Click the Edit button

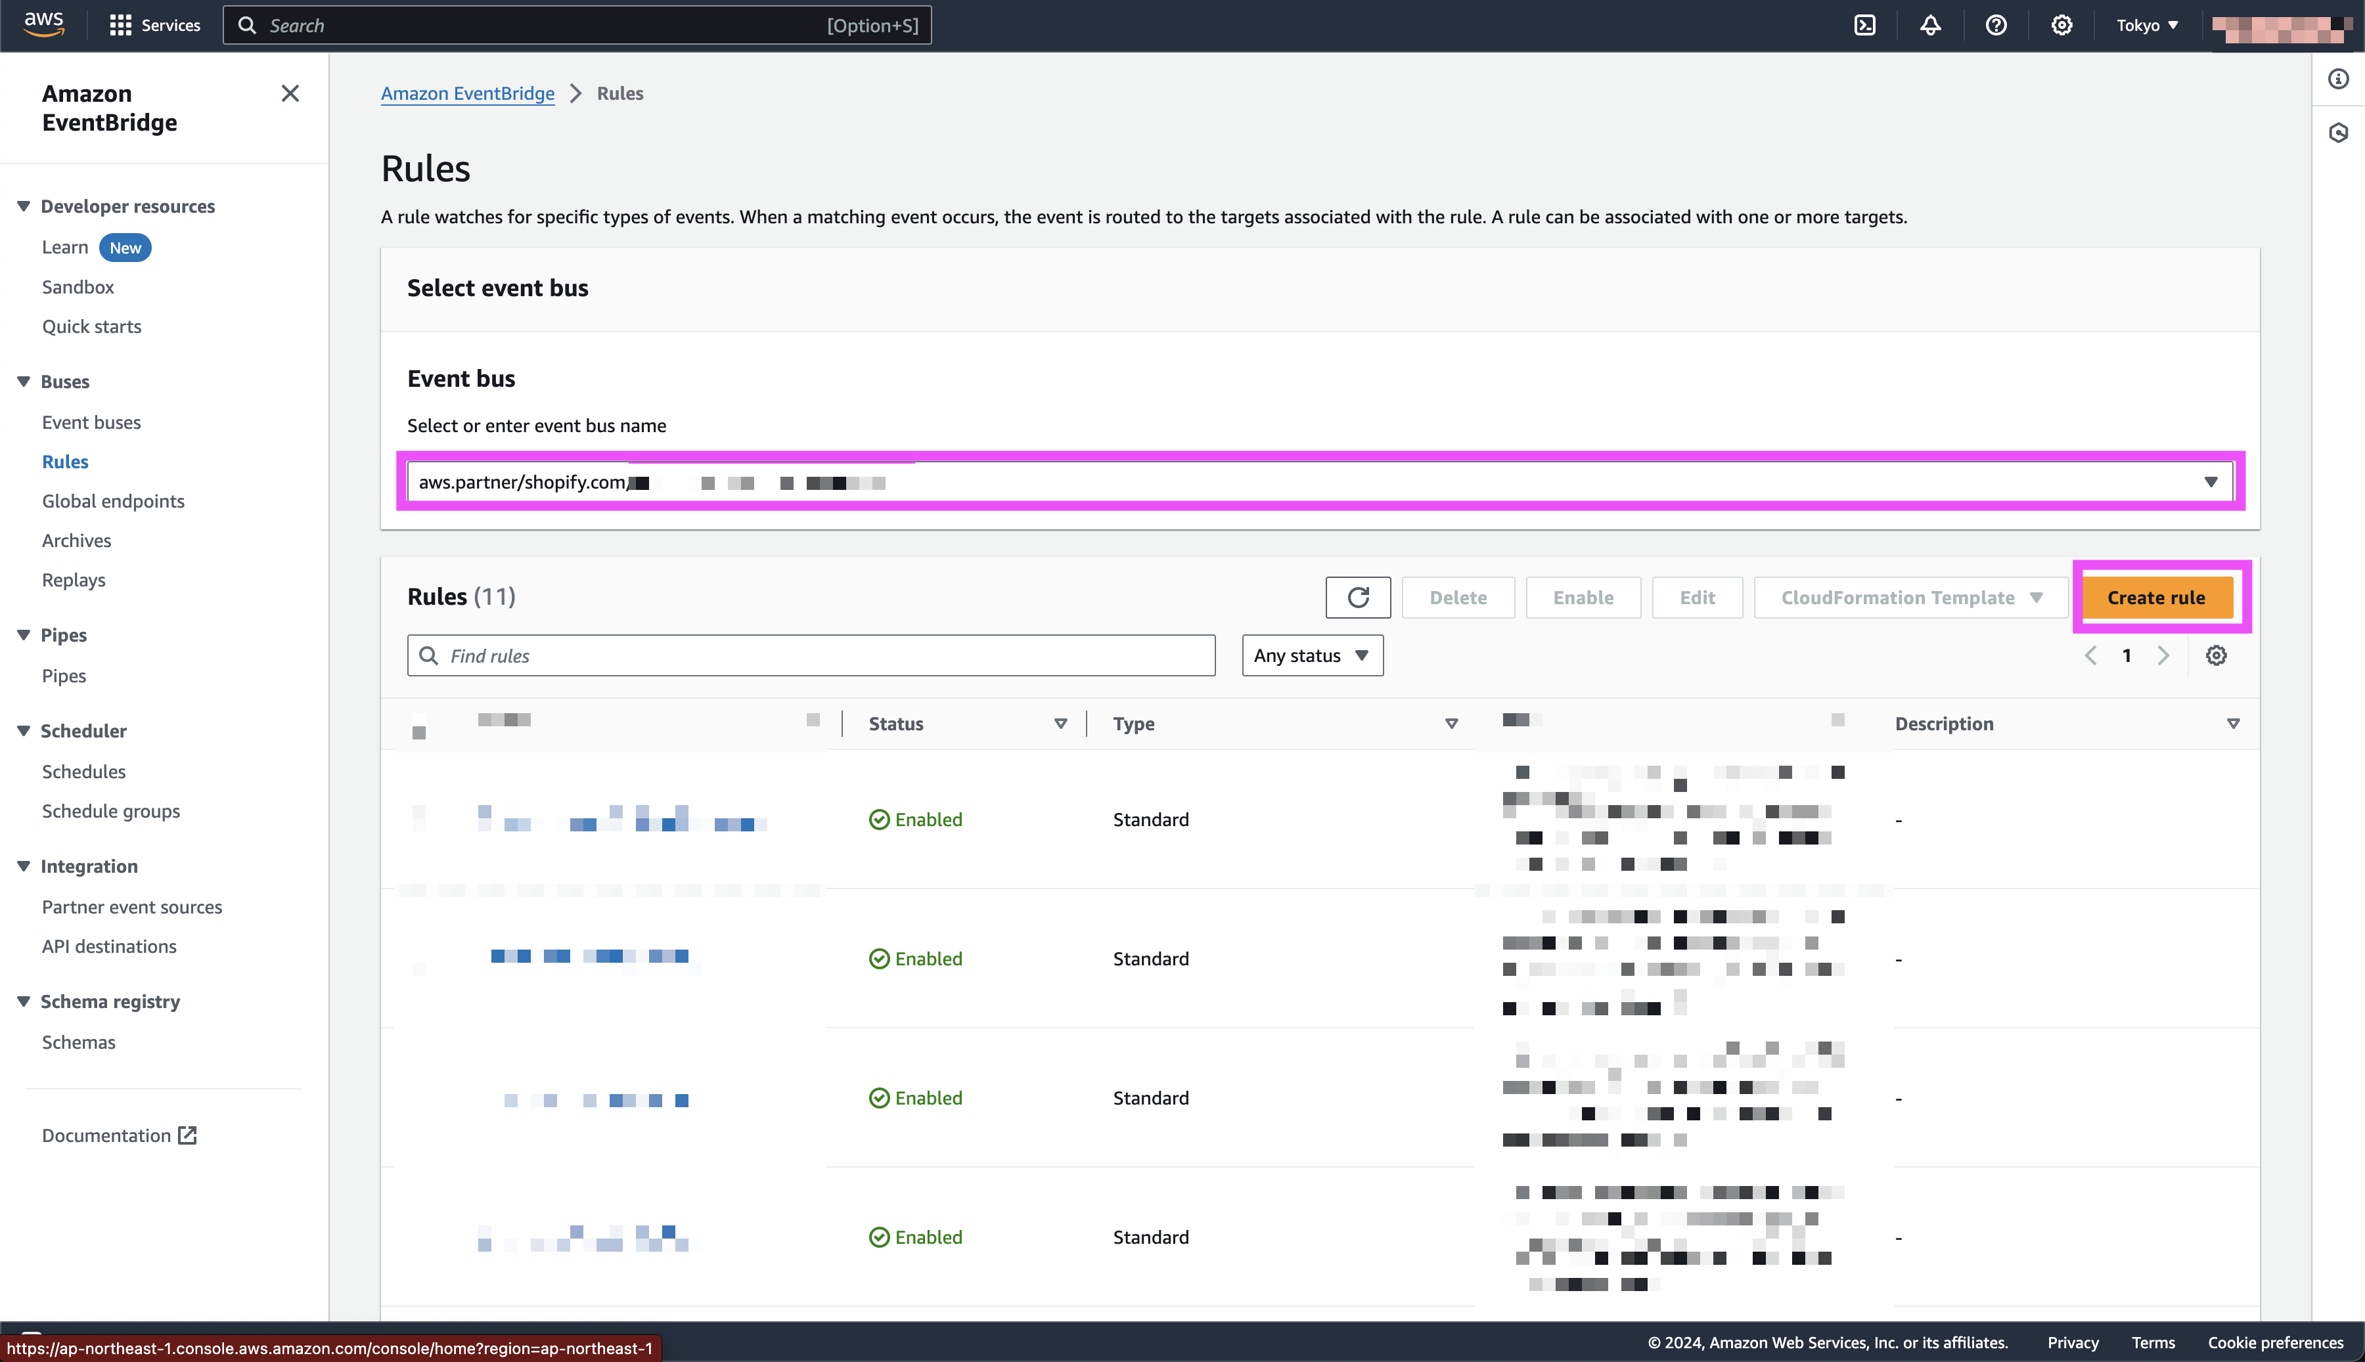tap(1697, 598)
